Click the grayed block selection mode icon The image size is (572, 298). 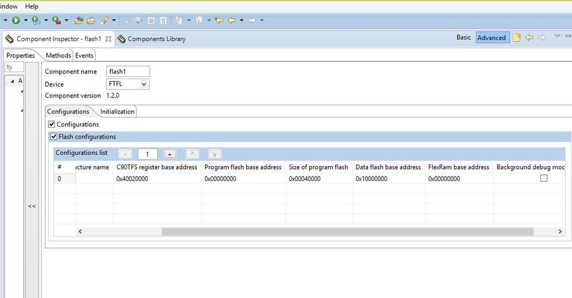pyautogui.click(x=151, y=21)
